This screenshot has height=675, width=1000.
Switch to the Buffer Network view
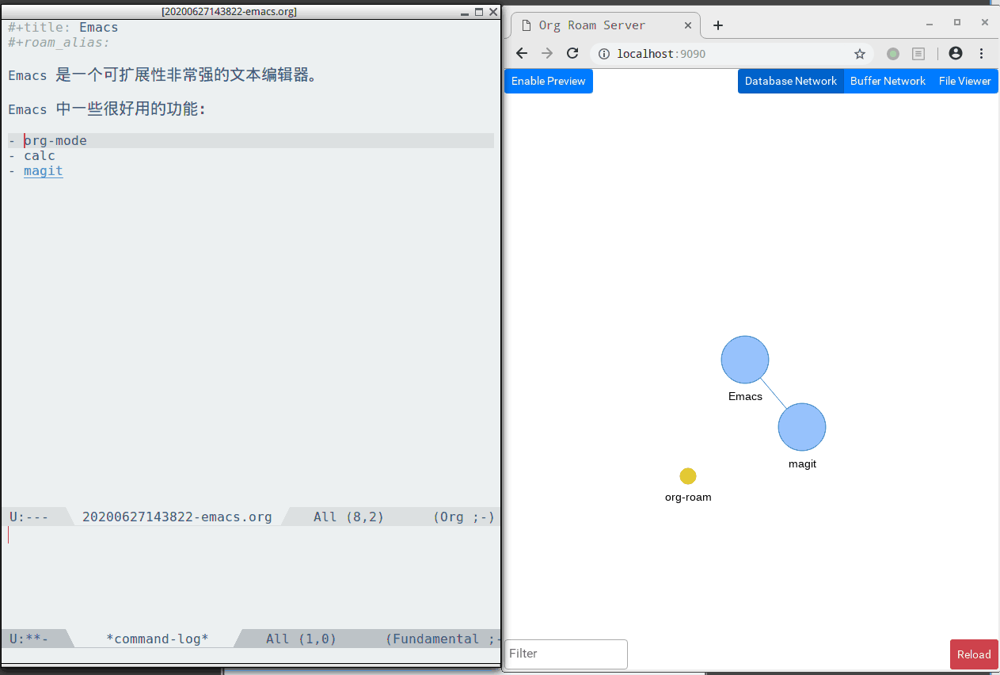[888, 81]
